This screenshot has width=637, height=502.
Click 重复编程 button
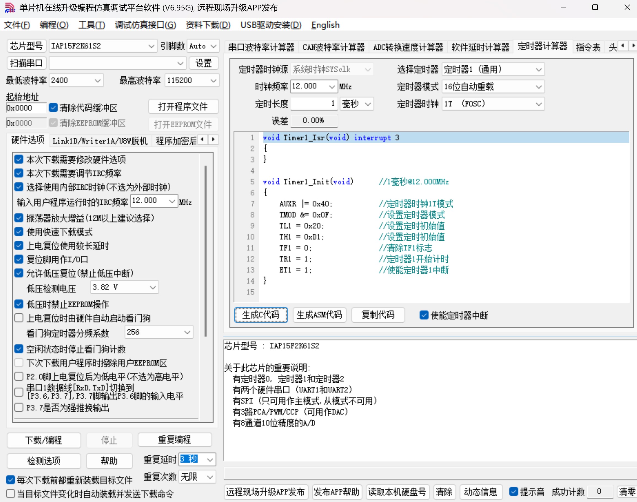click(175, 440)
